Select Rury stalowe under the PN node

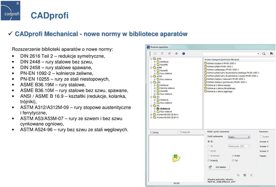click(x=166, y=111)
